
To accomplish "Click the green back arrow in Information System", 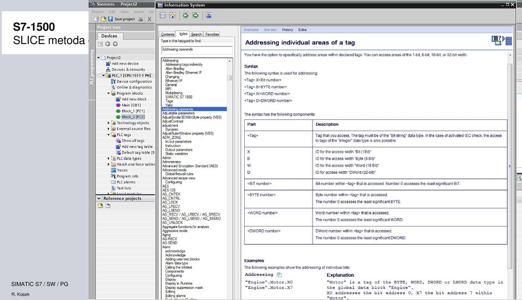I will 185,15.
